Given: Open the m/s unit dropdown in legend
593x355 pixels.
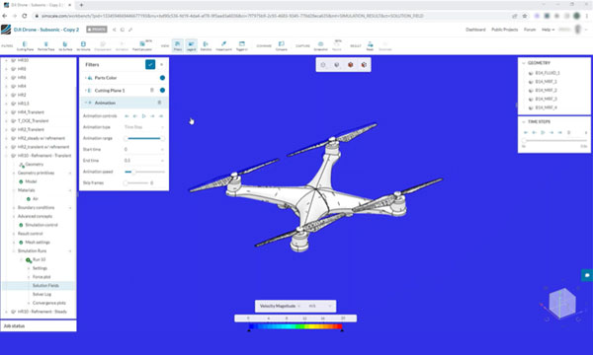Looking at the screenshot, I should point(320,306).
